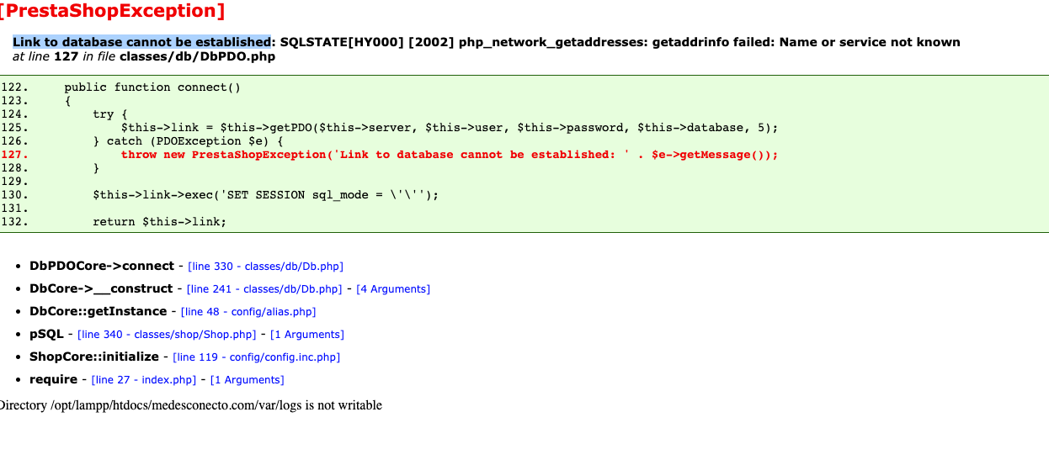Click code line 'public function connect()'
Image resolution: width=1049 pixels, height=465 pixels.
point(152,87)
